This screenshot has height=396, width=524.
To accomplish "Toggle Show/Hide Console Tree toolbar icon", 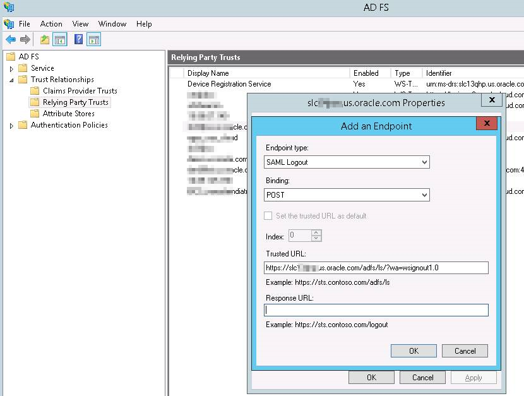I will click(x=60, y=39).
